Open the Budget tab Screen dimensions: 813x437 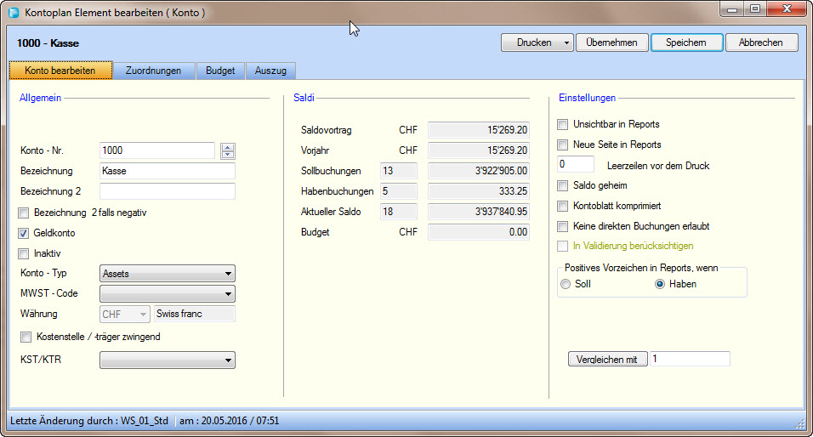[220, 71]
